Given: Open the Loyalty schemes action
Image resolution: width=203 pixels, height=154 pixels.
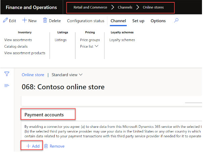Looking at the screenshot, I should [122, 40].
